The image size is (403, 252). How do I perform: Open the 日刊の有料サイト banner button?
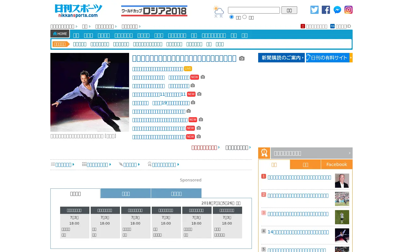tap(329, 58)
